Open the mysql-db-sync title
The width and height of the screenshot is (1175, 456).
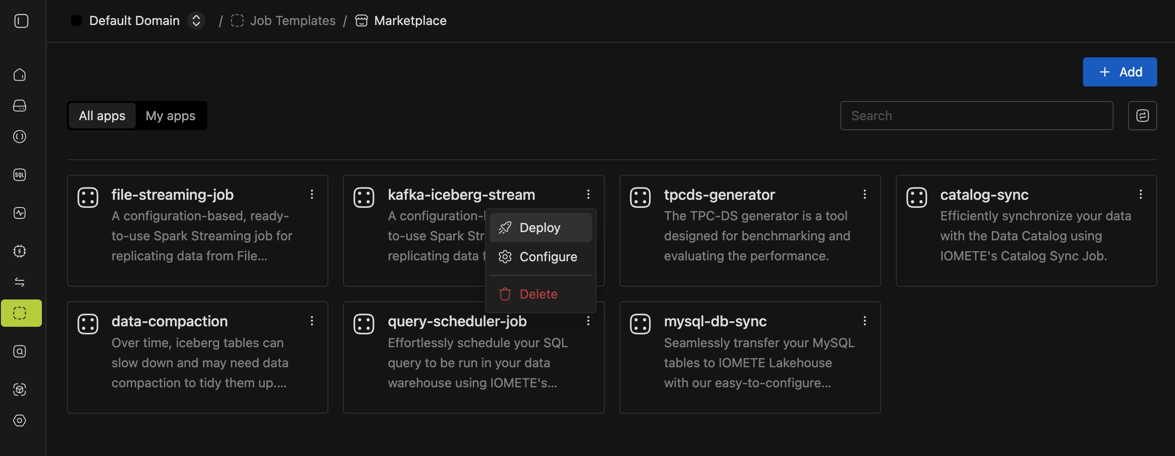pos(715,321)
